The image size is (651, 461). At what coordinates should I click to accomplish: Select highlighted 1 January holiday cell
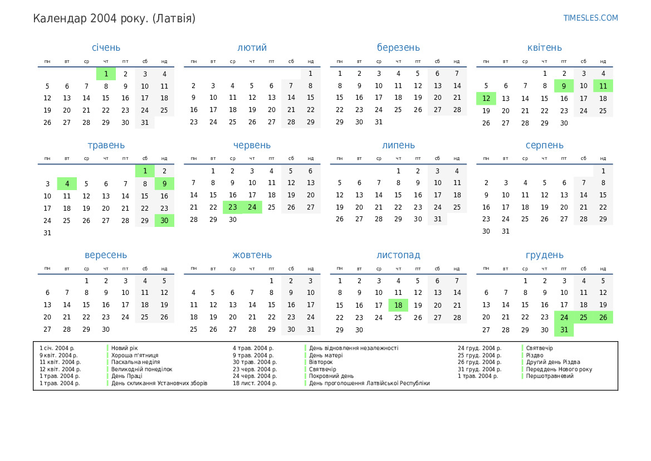tap(106, 74)
